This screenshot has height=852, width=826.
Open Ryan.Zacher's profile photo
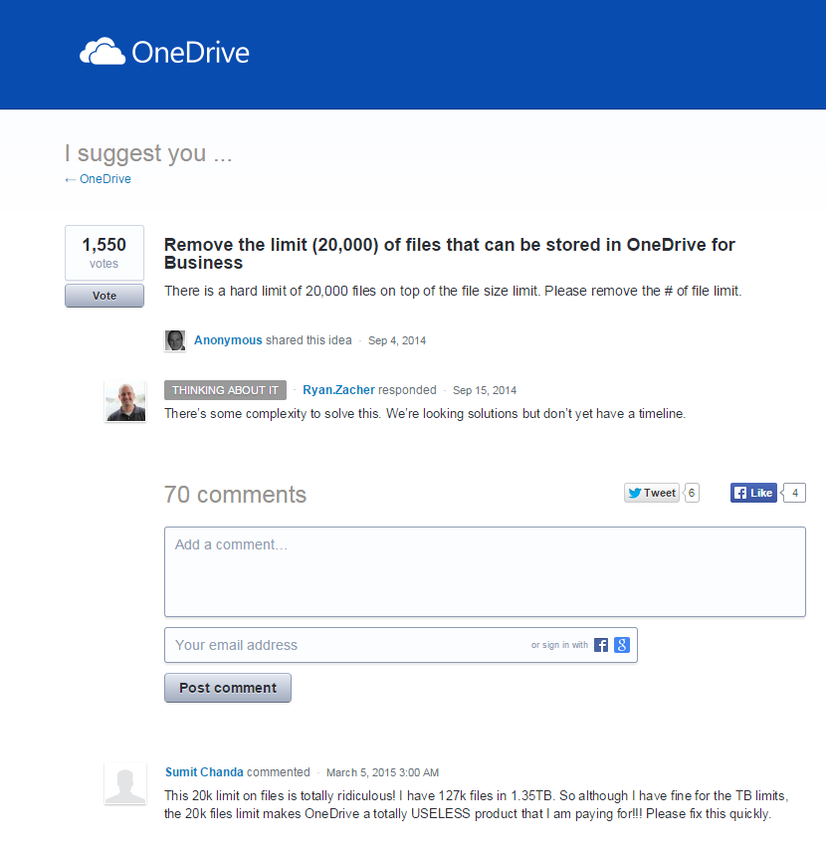point(125,401)
